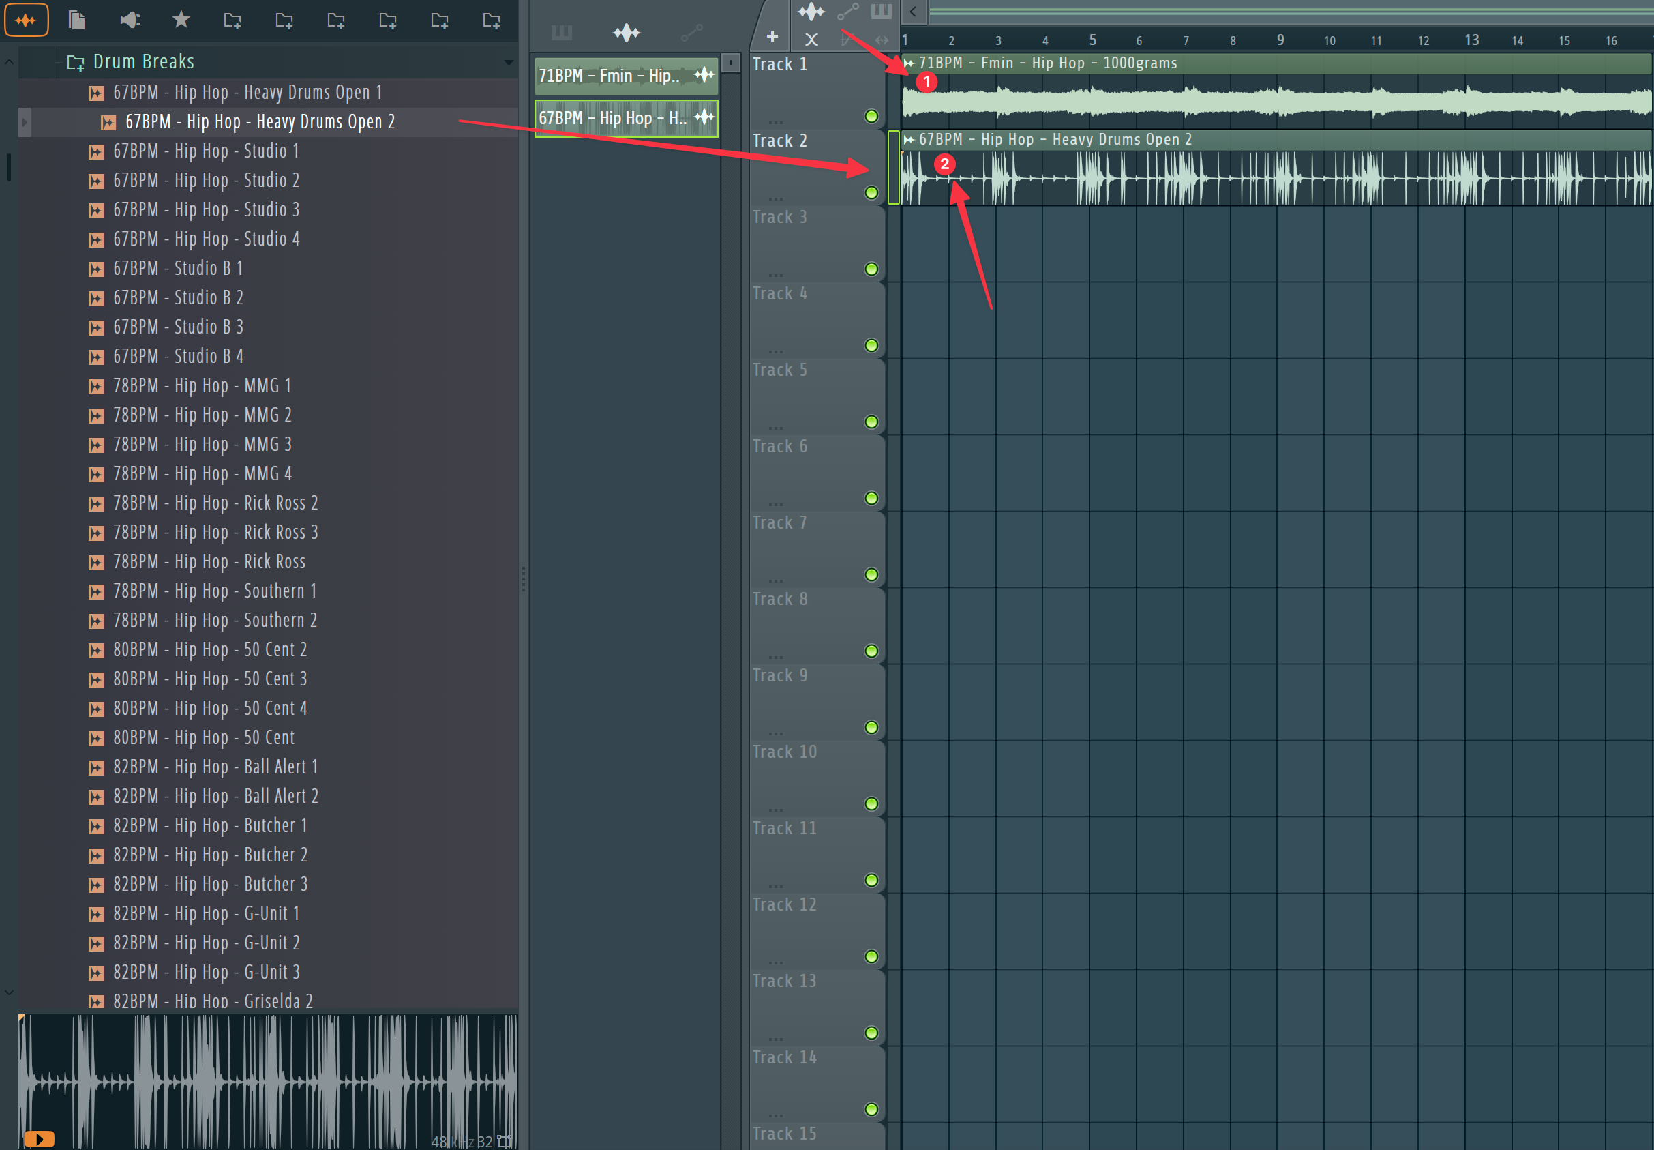Open the starred favorites browser tab

tap(181, 20)
